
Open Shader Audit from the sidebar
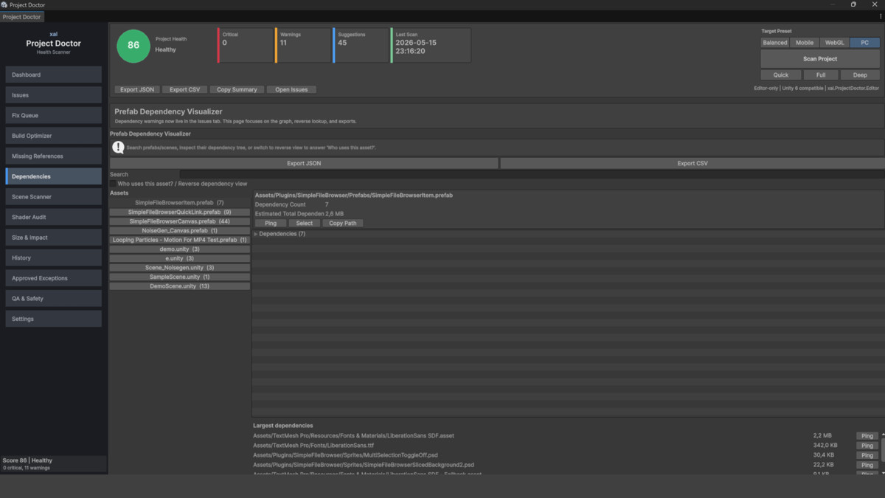coord(54,217)
